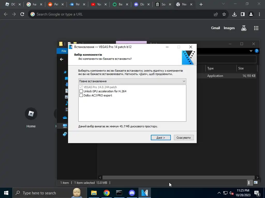Click the VEGAS installer title bar icon
Screen dimensions: 265x198
71,47
